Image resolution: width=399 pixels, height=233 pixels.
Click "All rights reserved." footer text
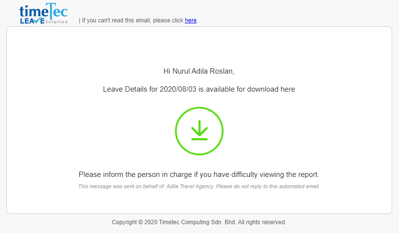pyautogui.click(x=262, y=222)
